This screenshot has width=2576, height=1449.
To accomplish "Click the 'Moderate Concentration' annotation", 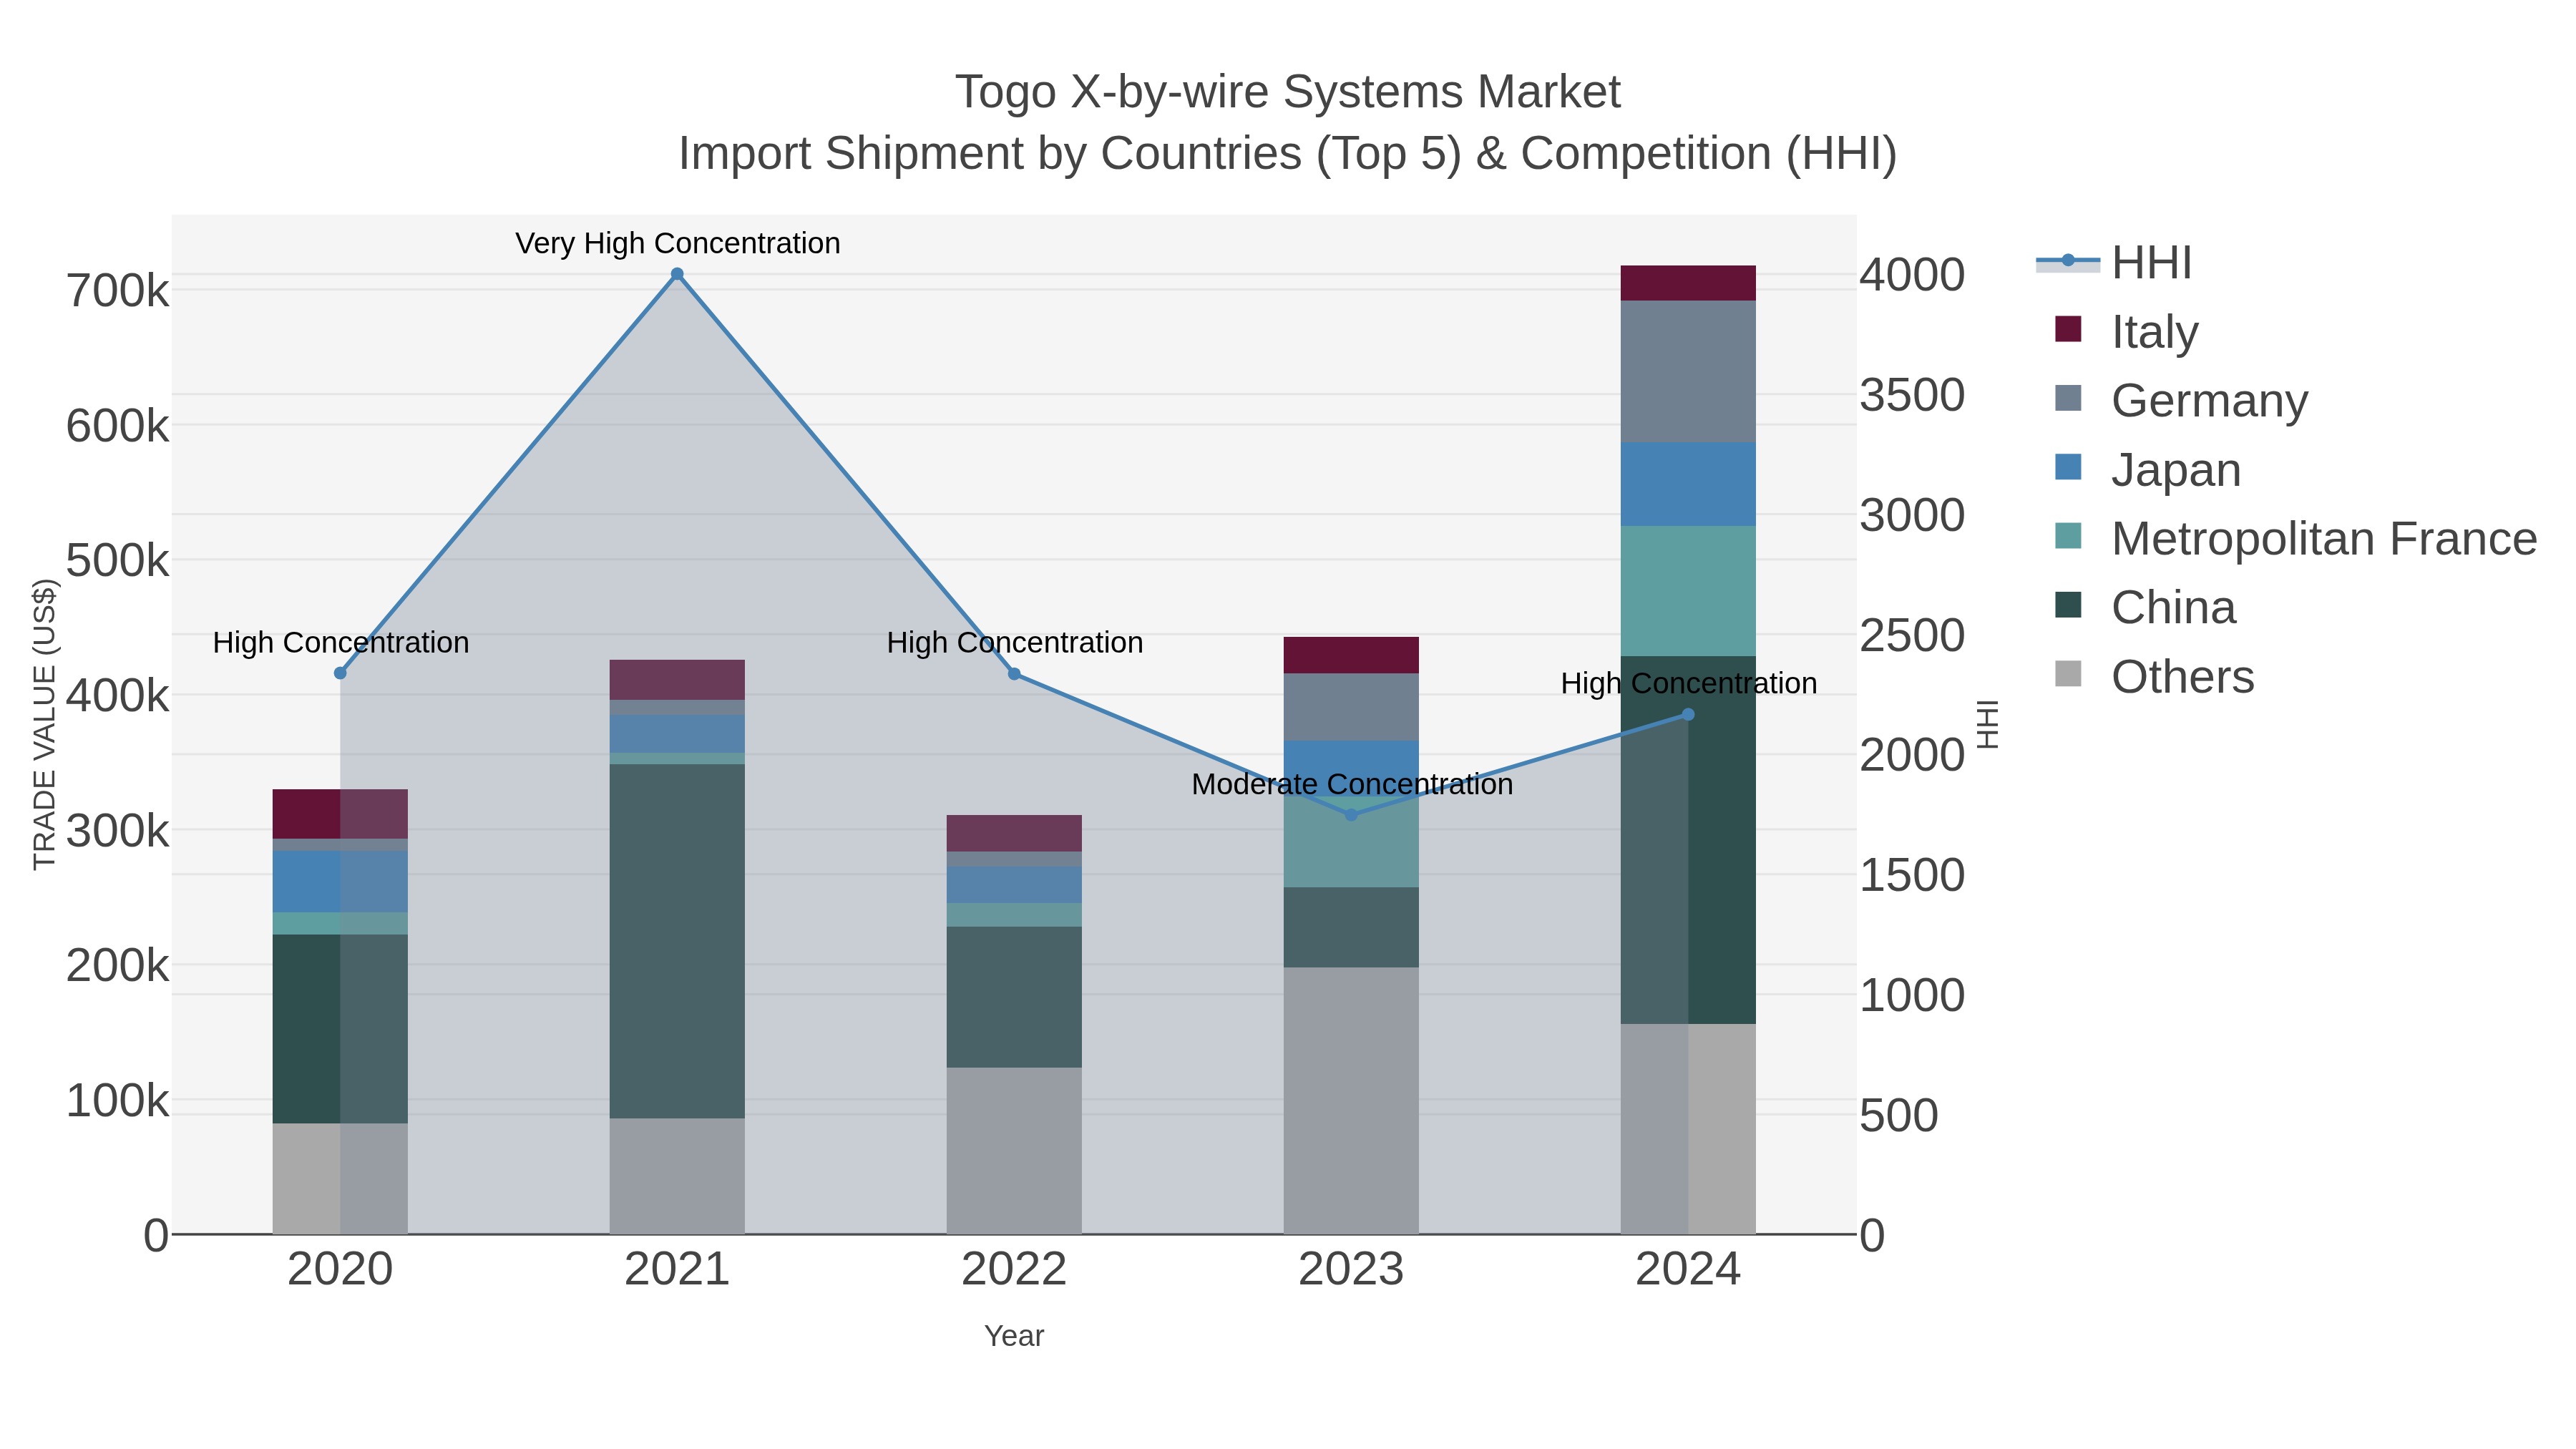I will [x=1352, y=784].
